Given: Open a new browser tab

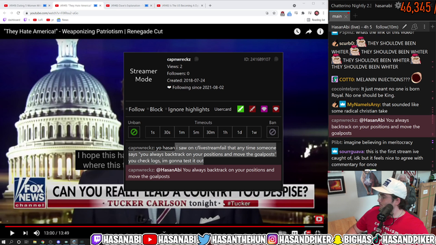Looking at the screenshot, I should 211,5.
